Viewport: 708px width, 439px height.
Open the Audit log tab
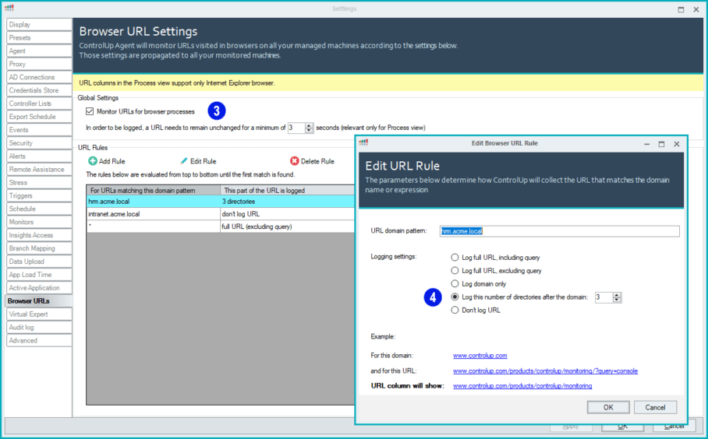coord(39,327)
